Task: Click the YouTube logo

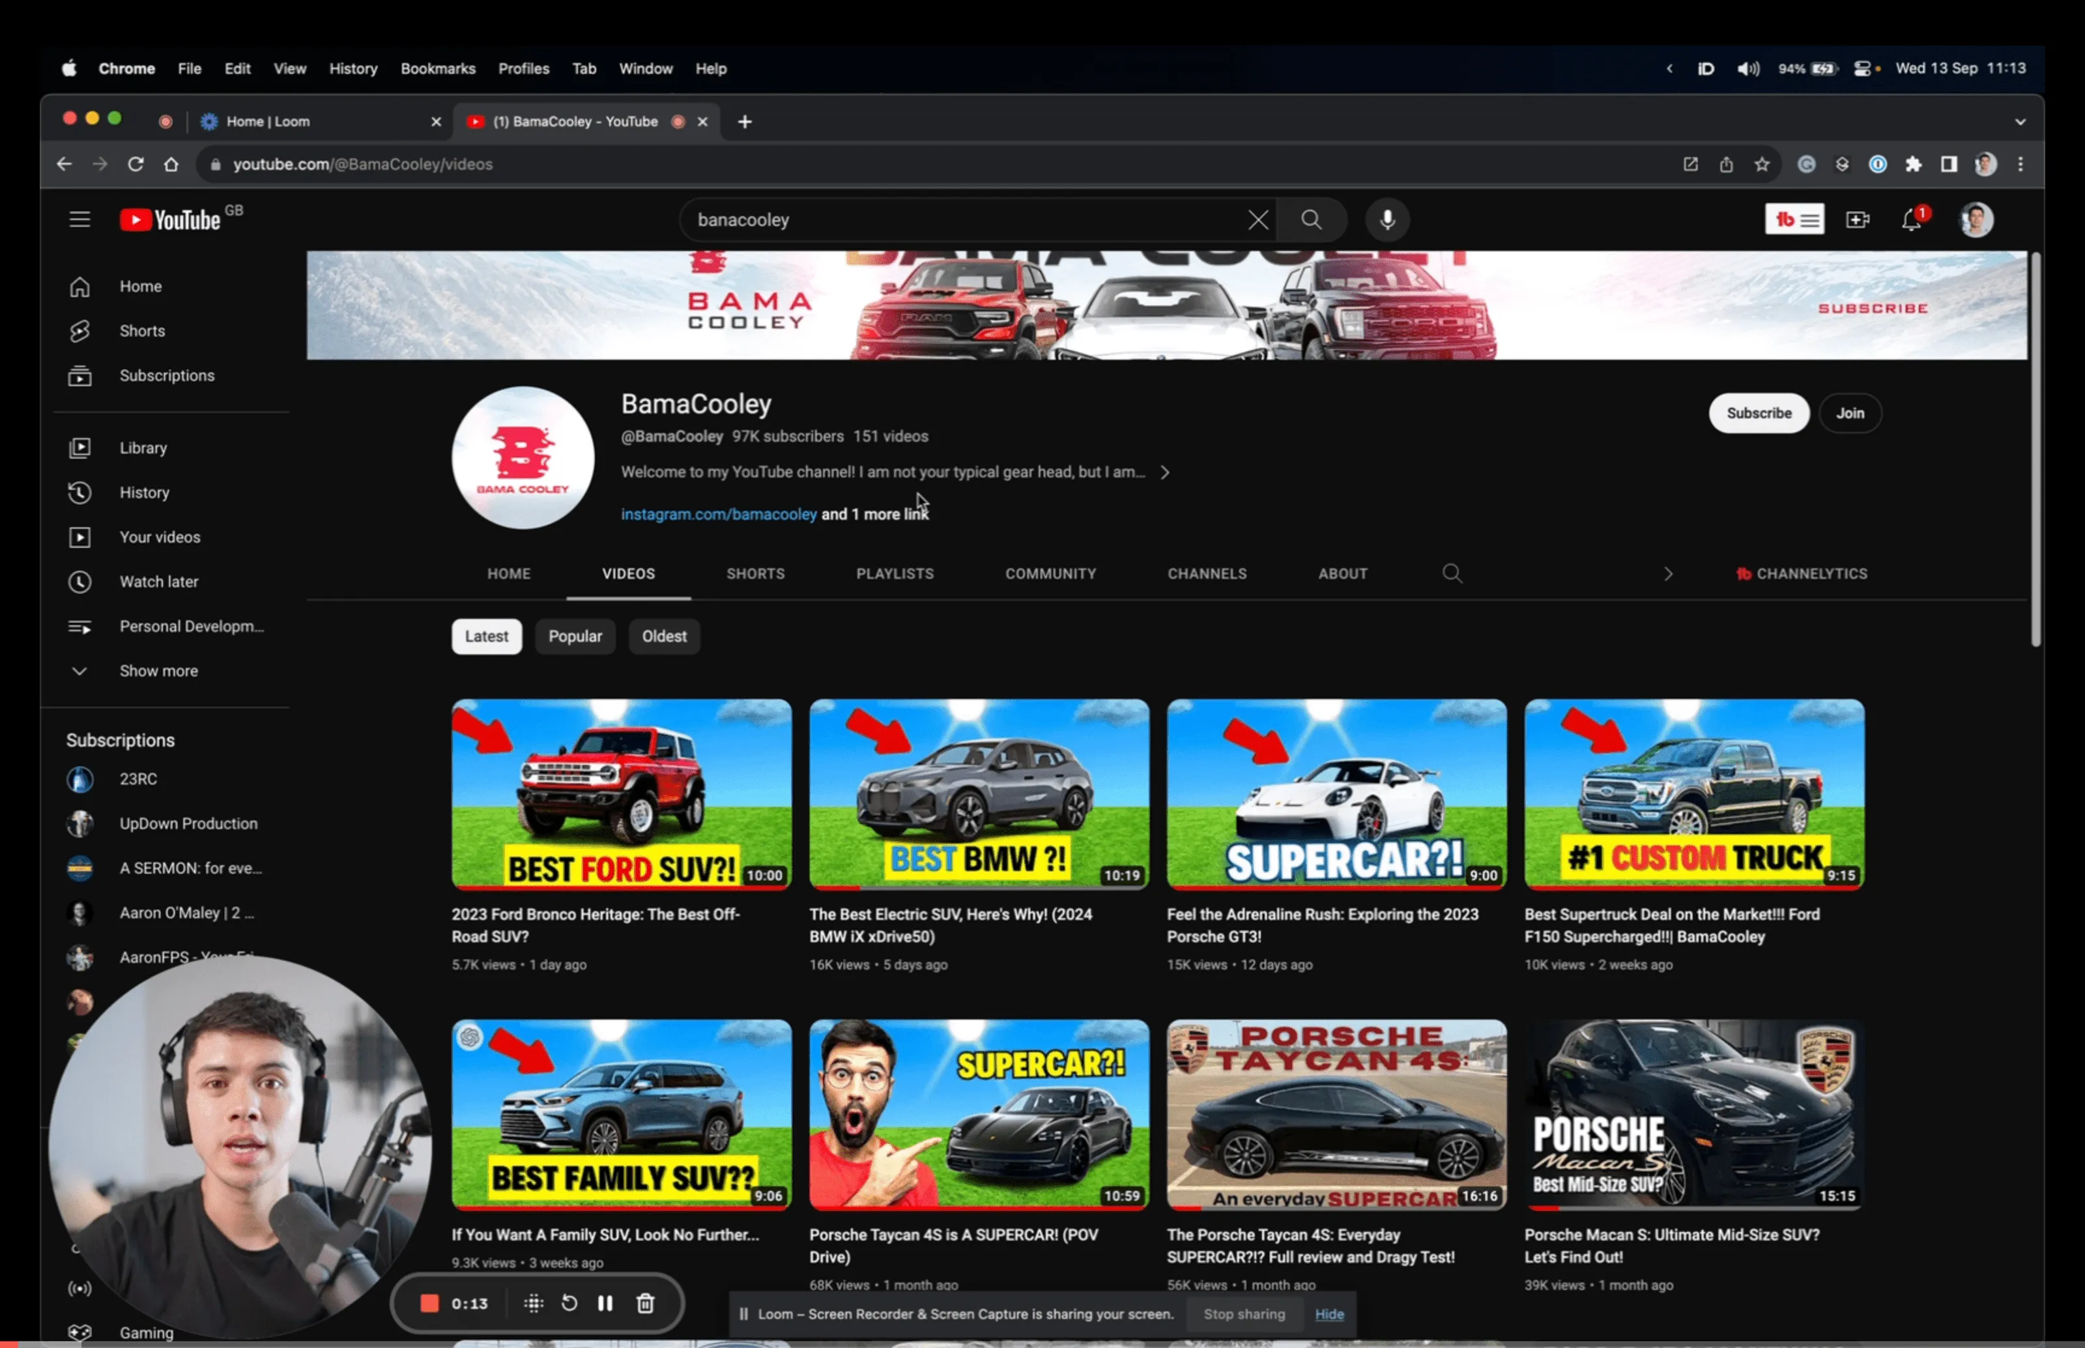Action: [x=170, y=219]
